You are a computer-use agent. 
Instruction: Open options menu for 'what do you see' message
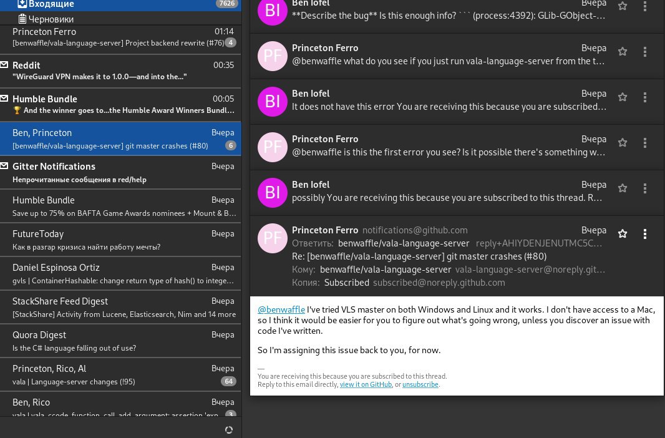(x=644, y=51)
